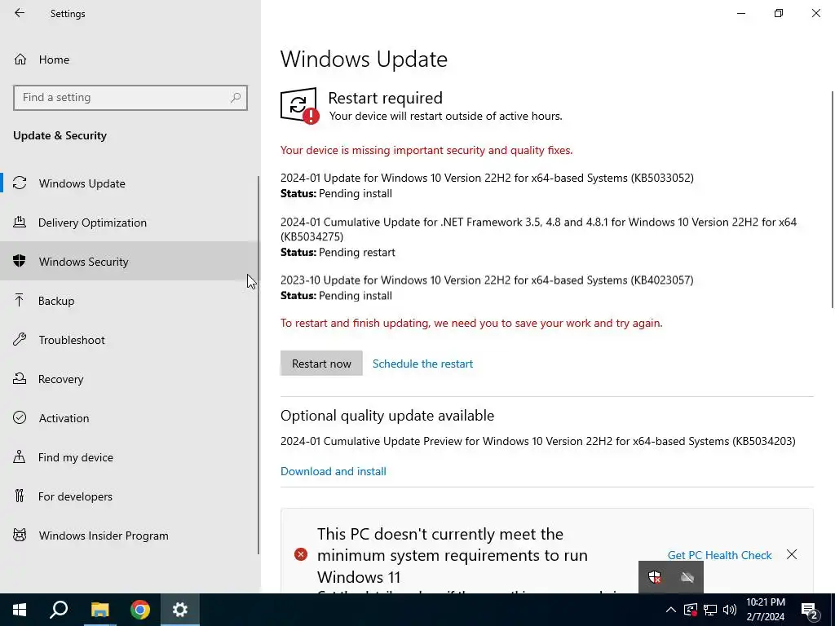The image size is (835, 626).
Task: Click Optional quality update available heading
Action: point(387,415)
